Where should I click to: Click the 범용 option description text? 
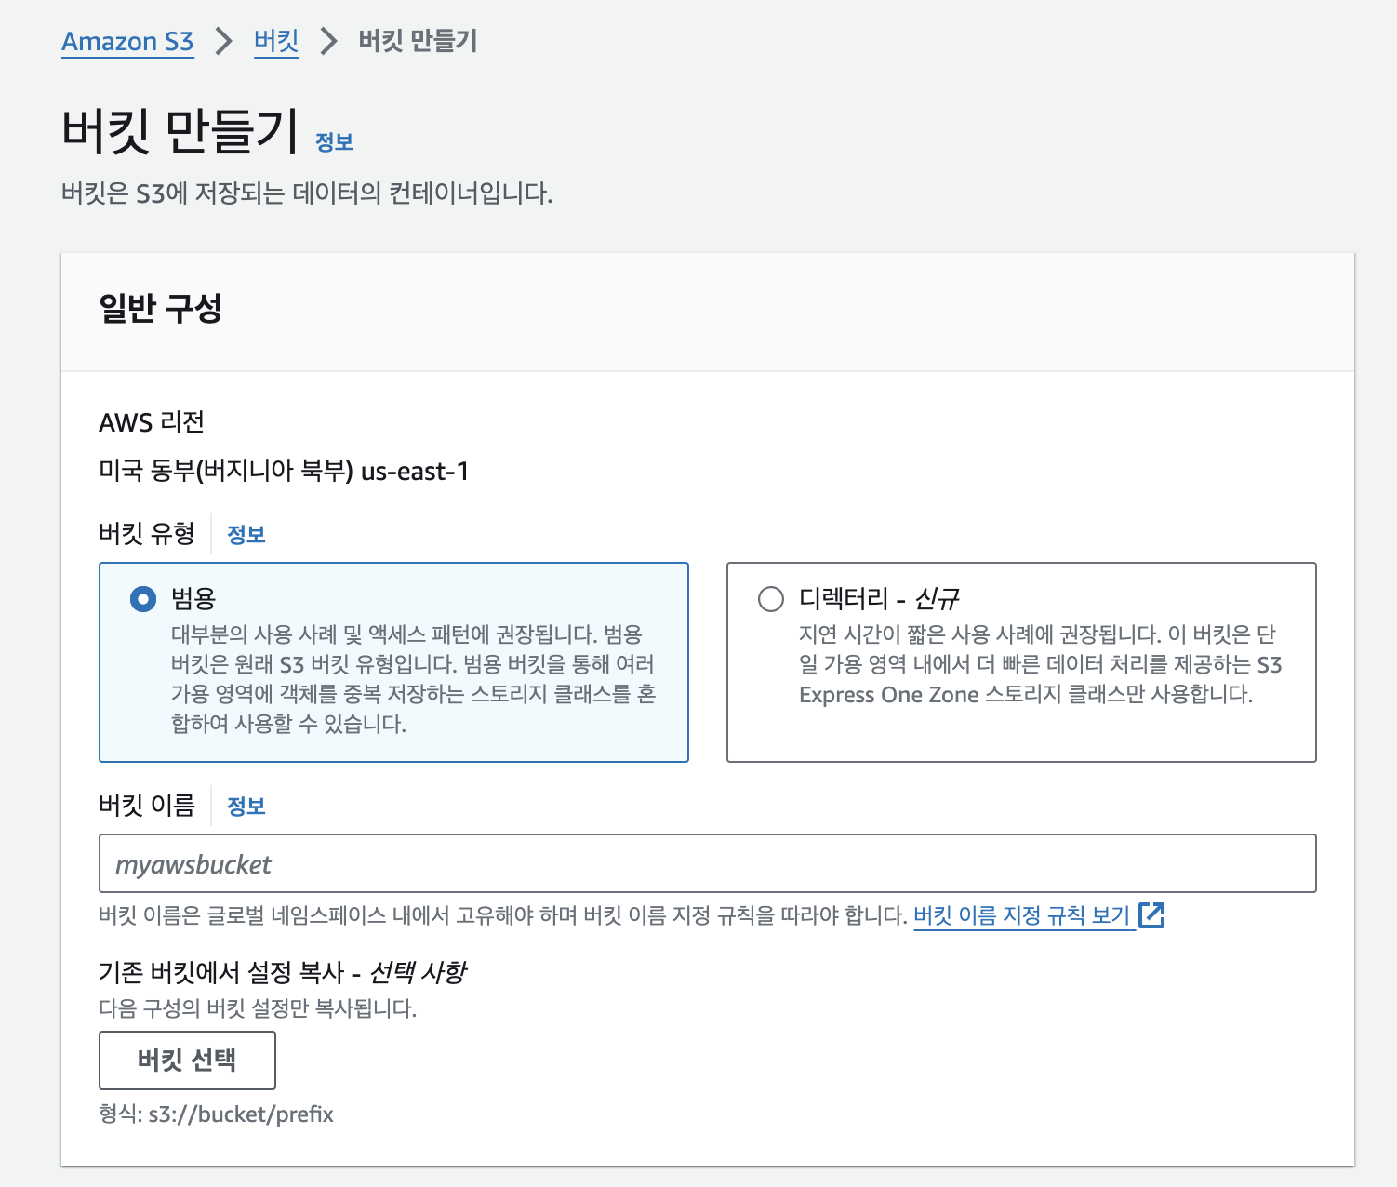[414, 679]
